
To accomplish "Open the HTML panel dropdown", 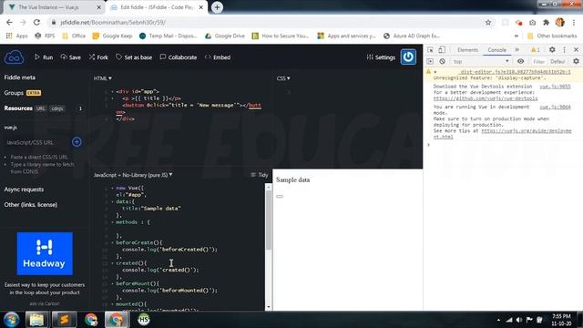I will [x=103, y=78].
